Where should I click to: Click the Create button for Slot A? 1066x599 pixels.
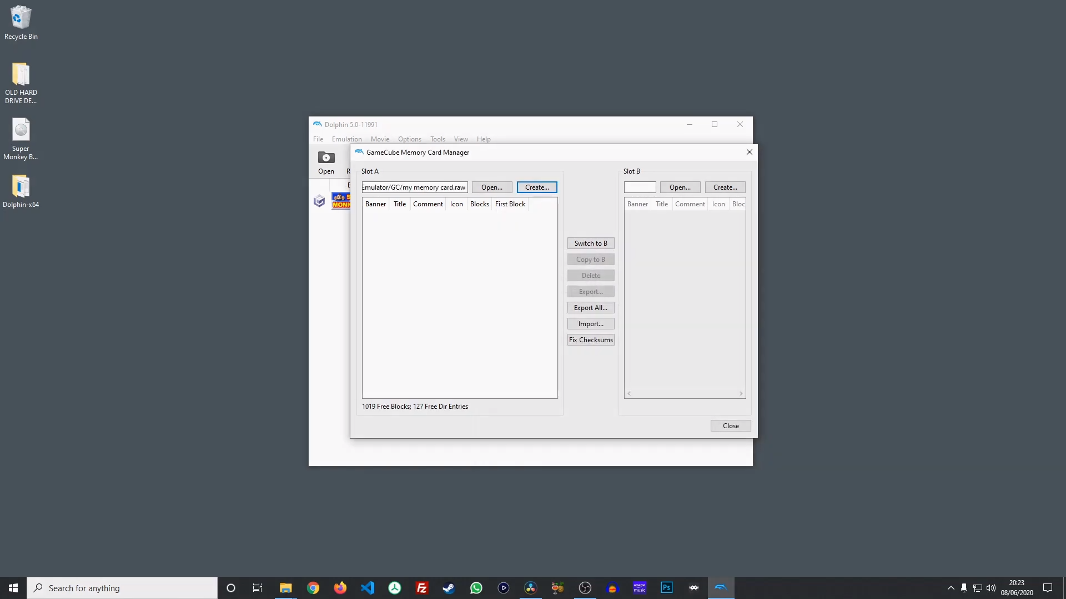(537, 187)
